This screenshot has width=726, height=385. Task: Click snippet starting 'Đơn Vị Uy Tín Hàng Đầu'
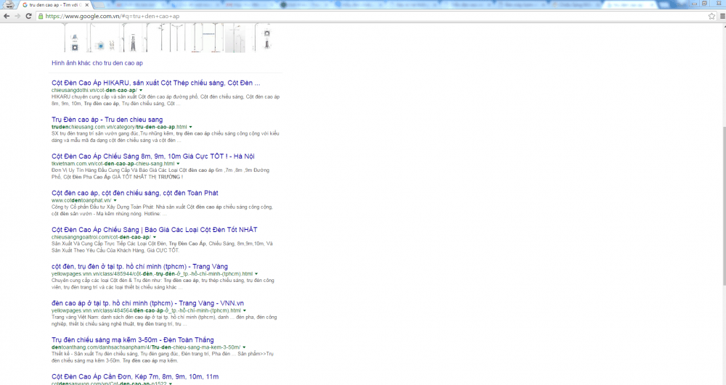click(160, 173)
